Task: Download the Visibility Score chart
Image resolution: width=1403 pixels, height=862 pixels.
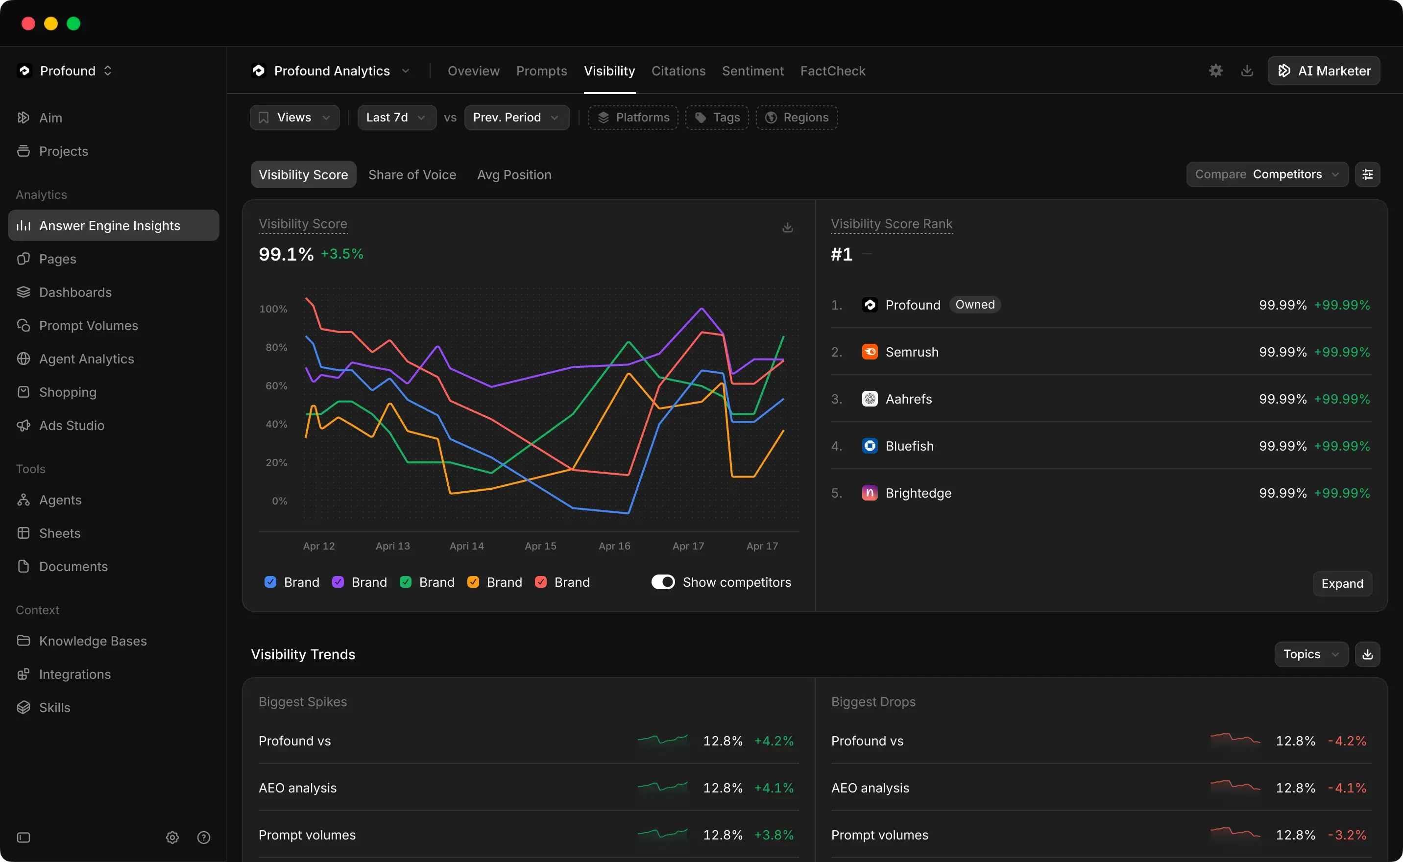Action: coord(787,227)
